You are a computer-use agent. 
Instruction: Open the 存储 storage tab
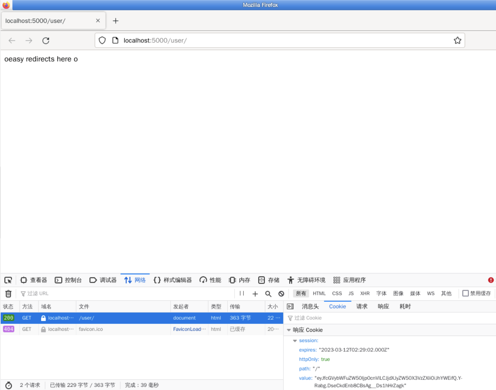(269, 280)
